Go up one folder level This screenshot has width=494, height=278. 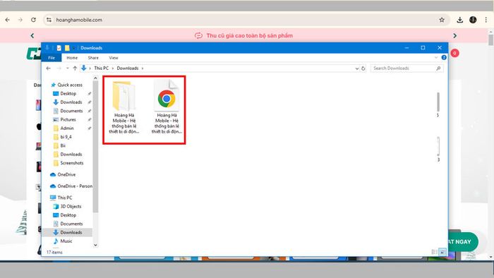pos(75,68)
